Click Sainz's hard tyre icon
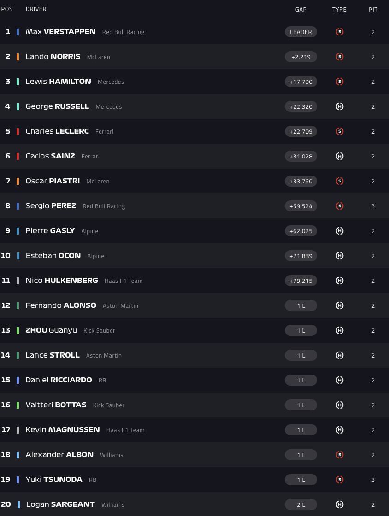 pos(340,156)
